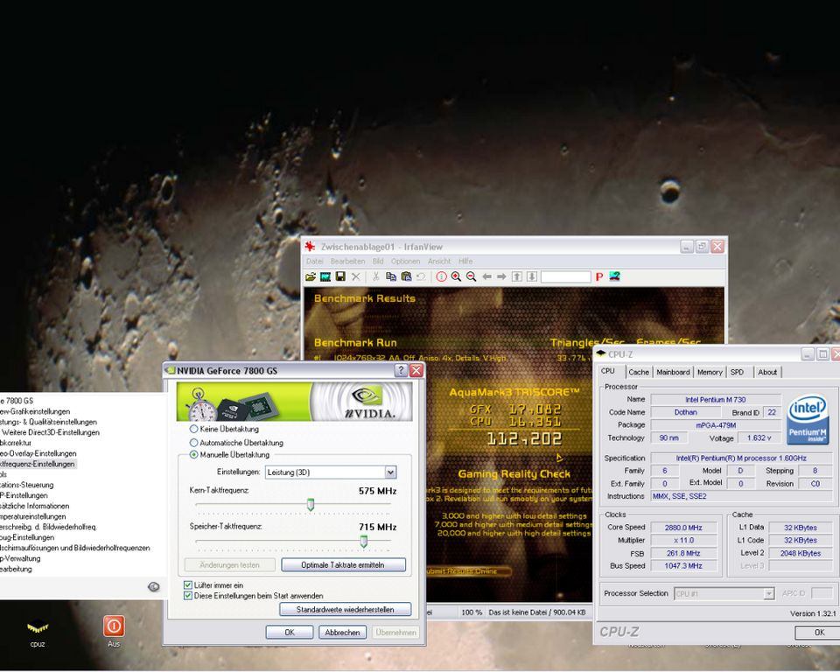Switch to the Cache tab in CPU-Z
Image resolution: width=840 pixels, height=672 pixels.
(x=639, y=372)
